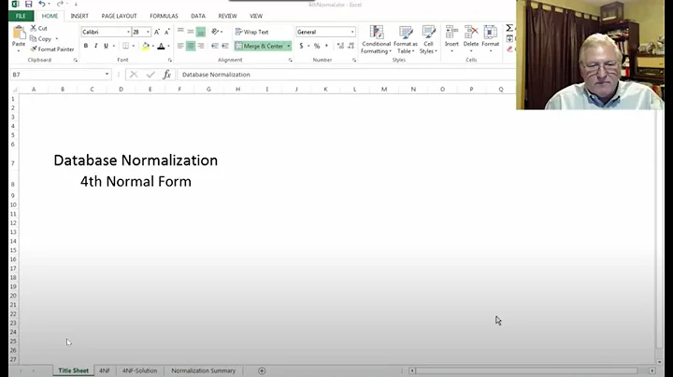Increase indent icon
The image size is (673, 377).
pos(225,46)
